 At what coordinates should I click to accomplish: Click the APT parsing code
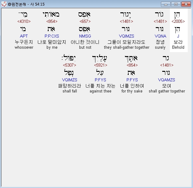point(24,36)
